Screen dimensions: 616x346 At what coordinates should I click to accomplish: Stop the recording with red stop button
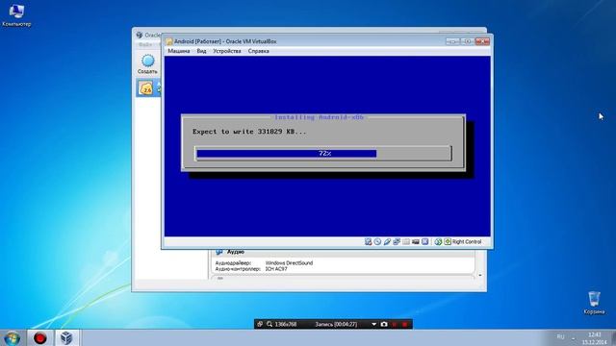pyautogui.click(x=404, y=324)
